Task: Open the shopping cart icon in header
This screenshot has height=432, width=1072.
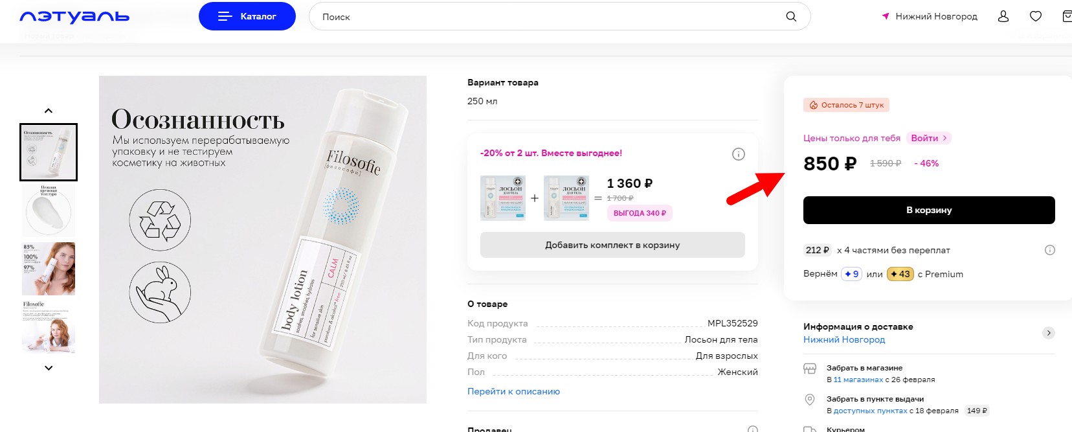Action: [1067, 17]
